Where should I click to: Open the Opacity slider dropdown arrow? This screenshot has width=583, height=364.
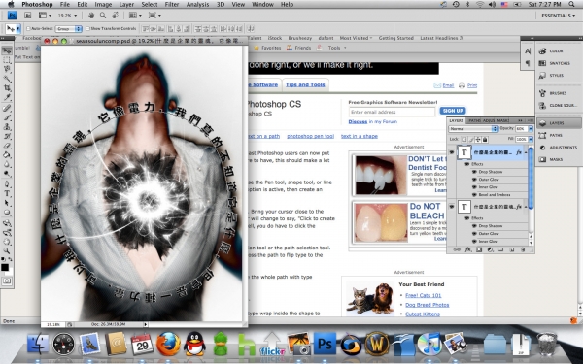coord(531,128)
